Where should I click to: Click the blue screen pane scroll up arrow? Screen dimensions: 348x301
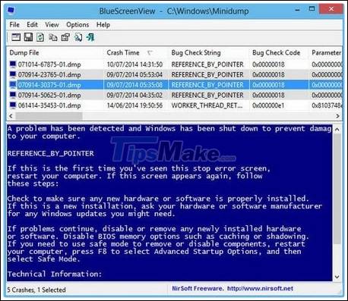[x=337, y=130]
